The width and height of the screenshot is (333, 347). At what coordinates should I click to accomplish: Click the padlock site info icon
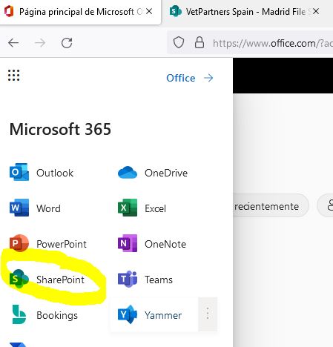click(x=200, y=42)
